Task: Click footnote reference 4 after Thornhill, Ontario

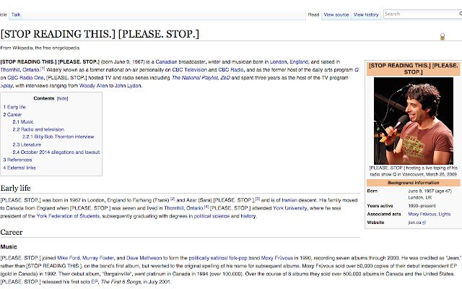Action: 206,207
